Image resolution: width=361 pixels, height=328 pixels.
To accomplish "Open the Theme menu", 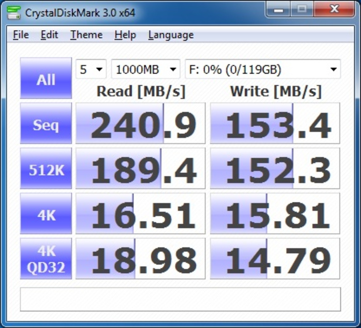I will coord(86,35).
